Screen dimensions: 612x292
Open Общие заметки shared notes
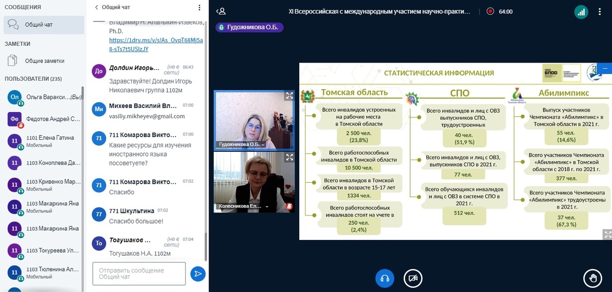coord(44,61)
